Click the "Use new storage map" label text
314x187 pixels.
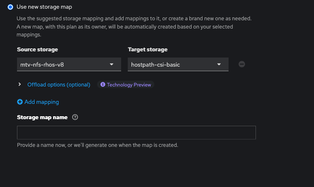47,7
